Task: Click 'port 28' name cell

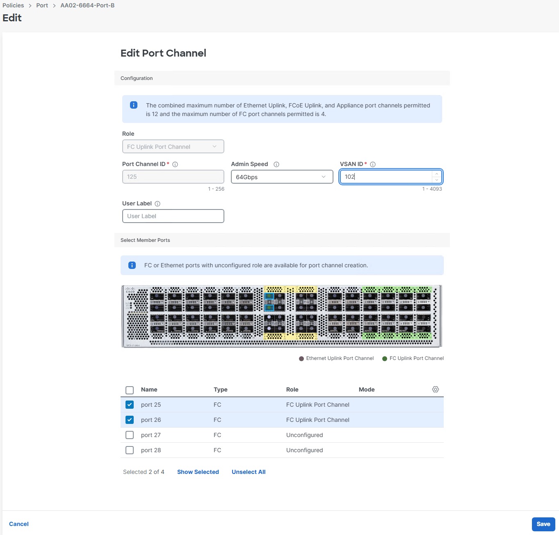Action: pyautogui.click(x=151, y=450)
